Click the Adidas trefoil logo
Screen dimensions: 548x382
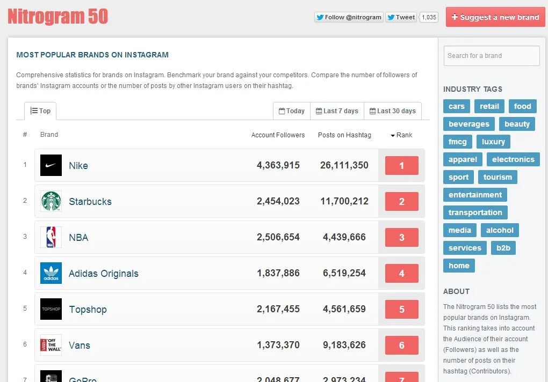pos(51,273)
